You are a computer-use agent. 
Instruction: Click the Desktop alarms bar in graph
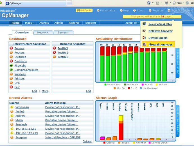point(121,128)
